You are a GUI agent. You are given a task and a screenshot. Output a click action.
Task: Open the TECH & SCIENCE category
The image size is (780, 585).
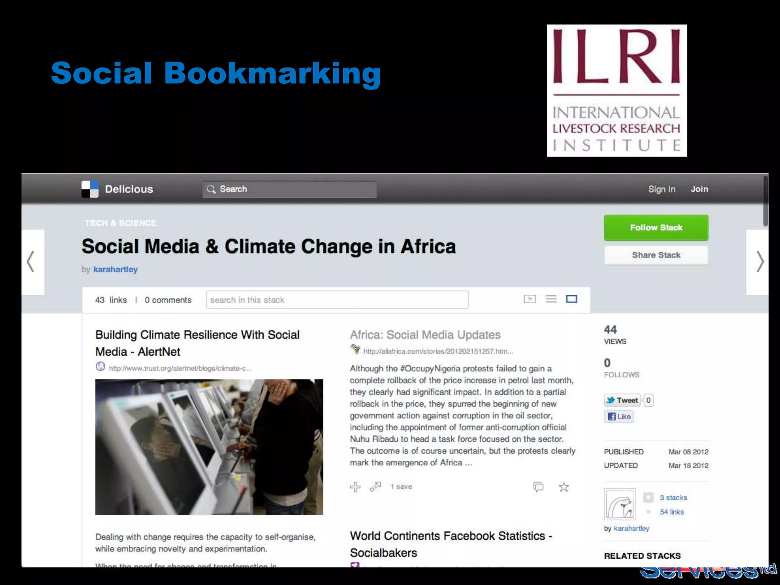(x=120, y=223)
